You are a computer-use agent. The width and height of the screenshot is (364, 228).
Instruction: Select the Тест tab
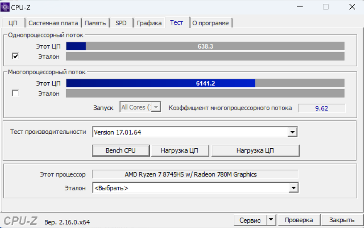pyautogui.click(x=177, y=22)
